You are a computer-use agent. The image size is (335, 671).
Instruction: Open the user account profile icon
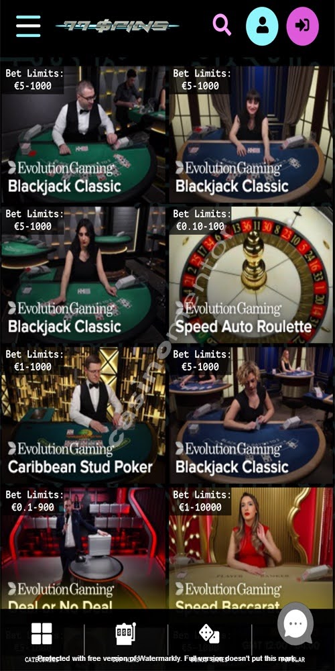(x=262, y=25)
